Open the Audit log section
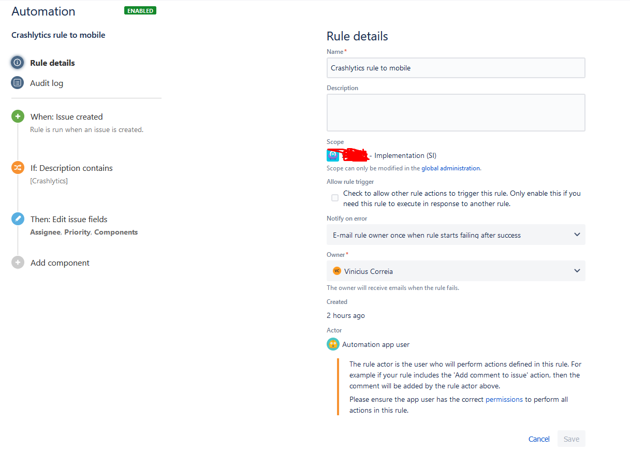 point(47,83)
